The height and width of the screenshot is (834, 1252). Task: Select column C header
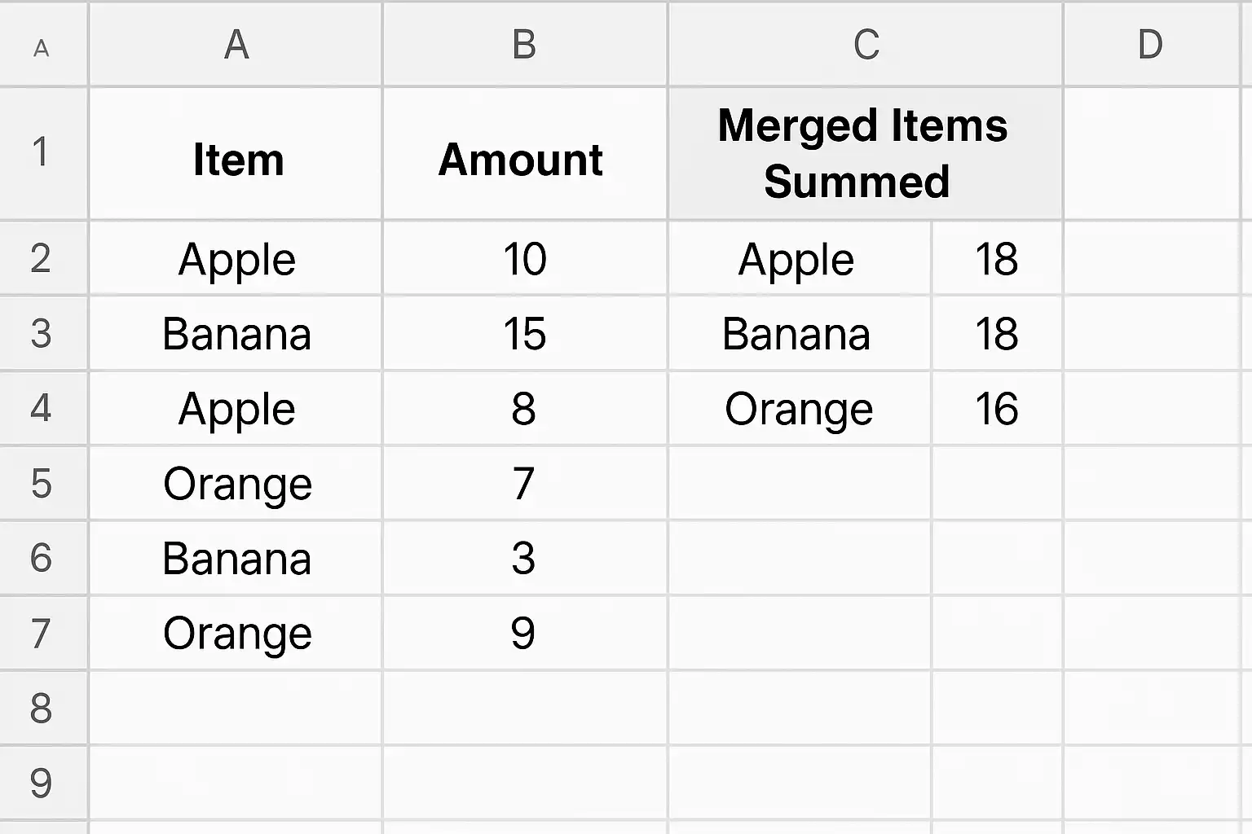coord(866,44)
